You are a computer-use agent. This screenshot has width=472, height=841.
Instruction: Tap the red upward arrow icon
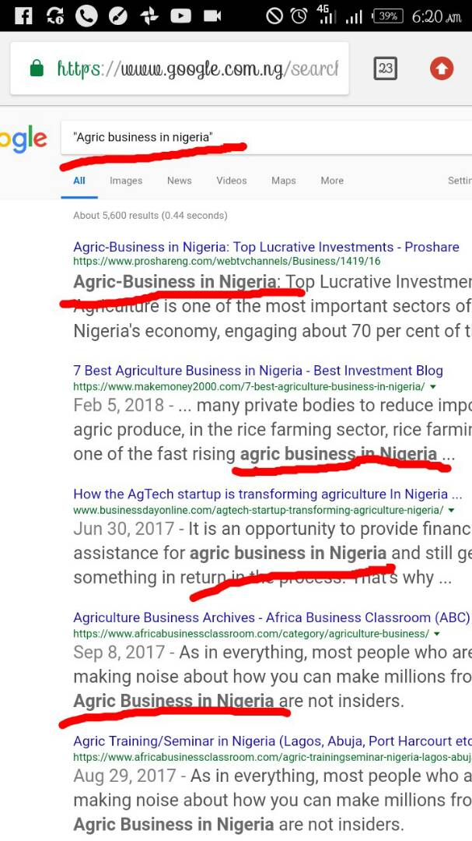pos(442,68)
